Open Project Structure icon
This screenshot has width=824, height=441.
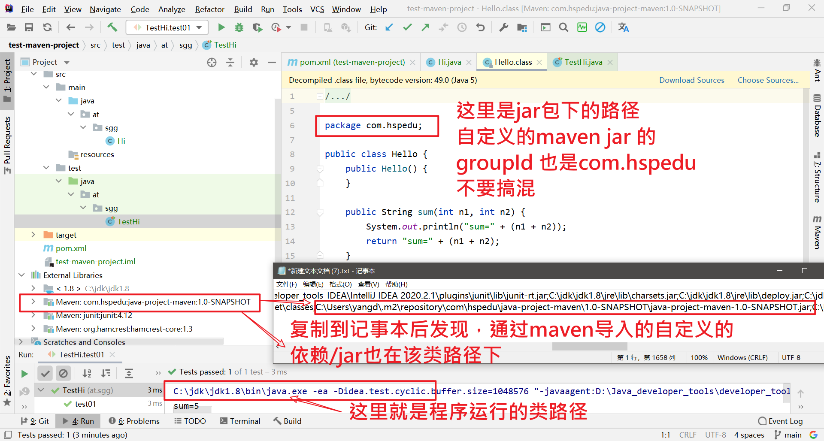(x=522, y=27)
